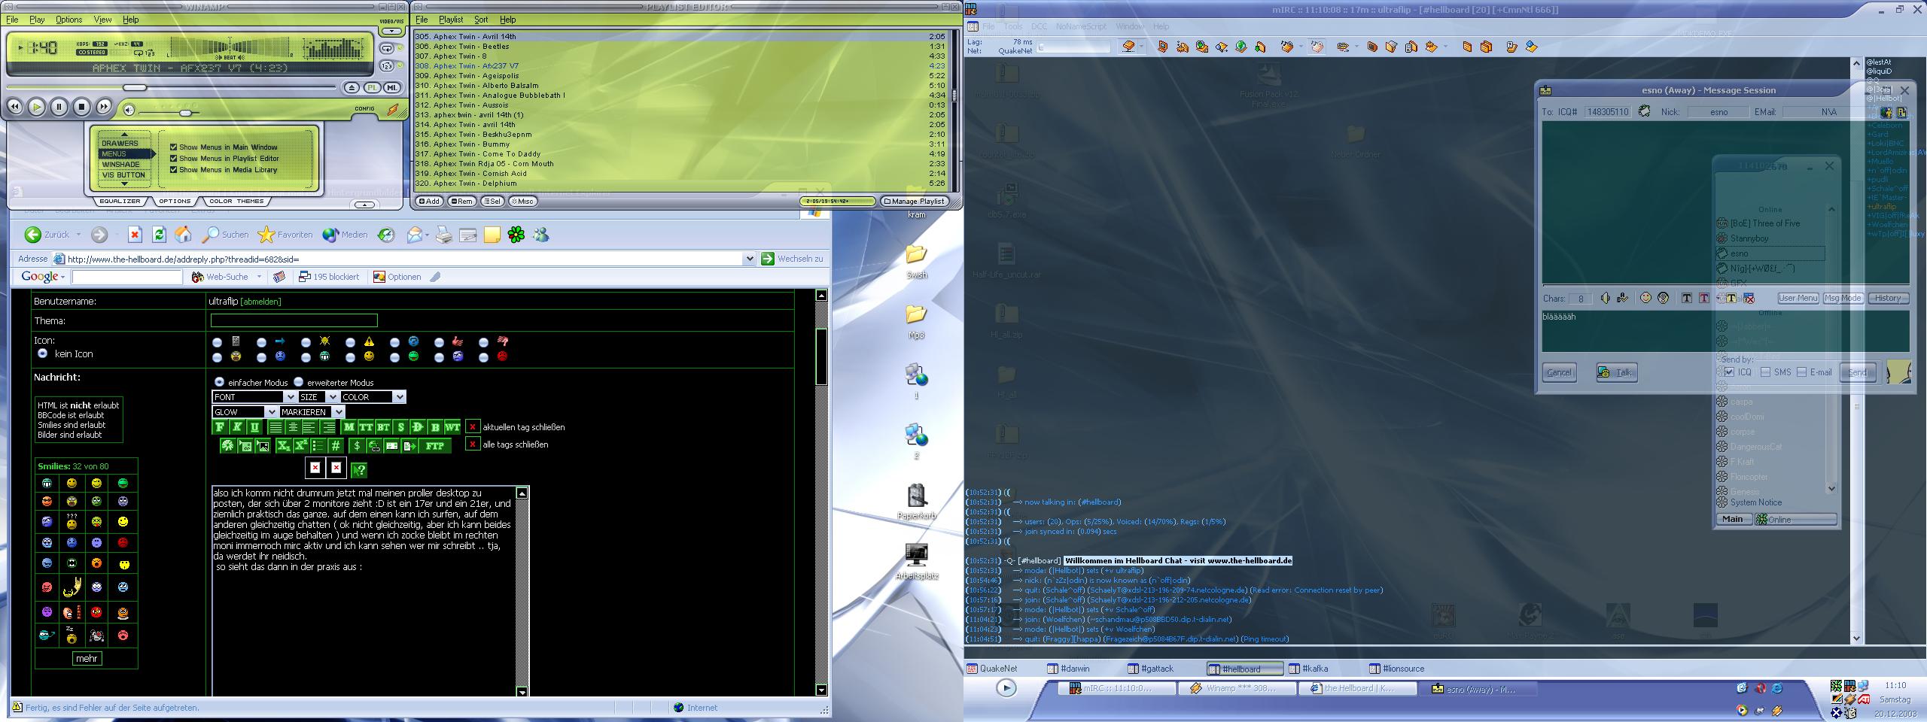Click the underline U formatting button

(x=254, y=427)
